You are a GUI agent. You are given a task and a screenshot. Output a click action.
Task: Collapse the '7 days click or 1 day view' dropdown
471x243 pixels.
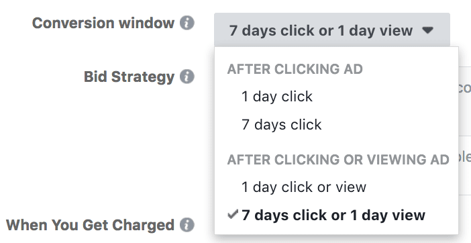[x=332, y=30]
